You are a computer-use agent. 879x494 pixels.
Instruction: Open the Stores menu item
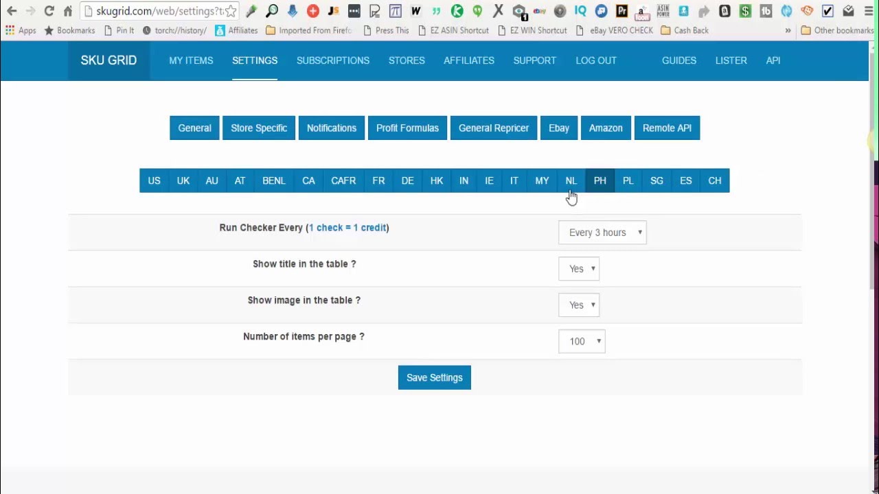tap(407, 60)
